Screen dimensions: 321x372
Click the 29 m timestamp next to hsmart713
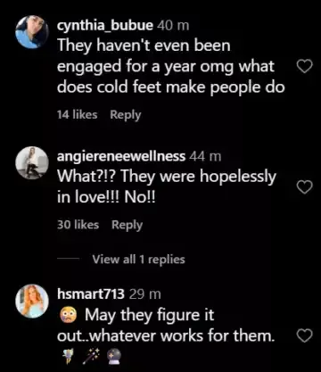point(145,294)
